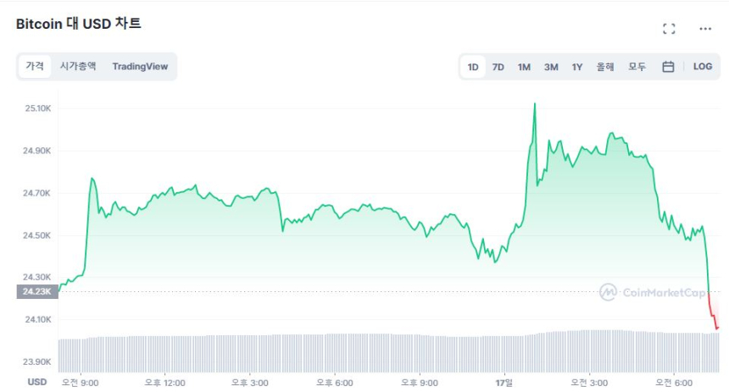Choose the 1M time range
Viewport: 729px width, 392px height.
click(x=524, y=67)
